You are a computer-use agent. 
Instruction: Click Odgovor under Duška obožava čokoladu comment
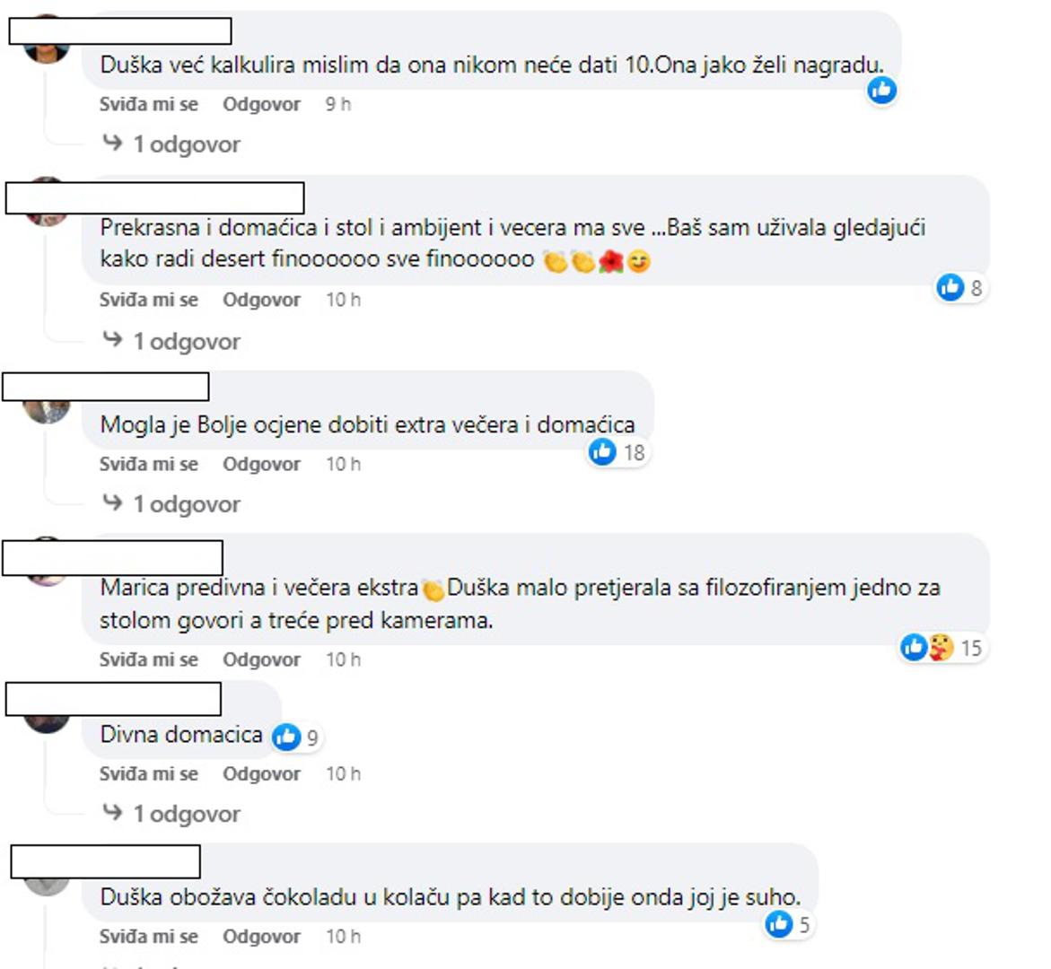tap(261, 936)
